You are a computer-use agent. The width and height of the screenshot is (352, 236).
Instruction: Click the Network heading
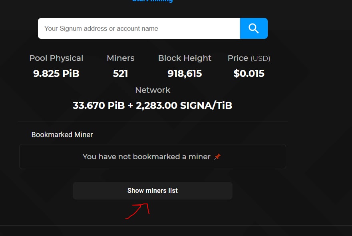(x=153, y=90)
